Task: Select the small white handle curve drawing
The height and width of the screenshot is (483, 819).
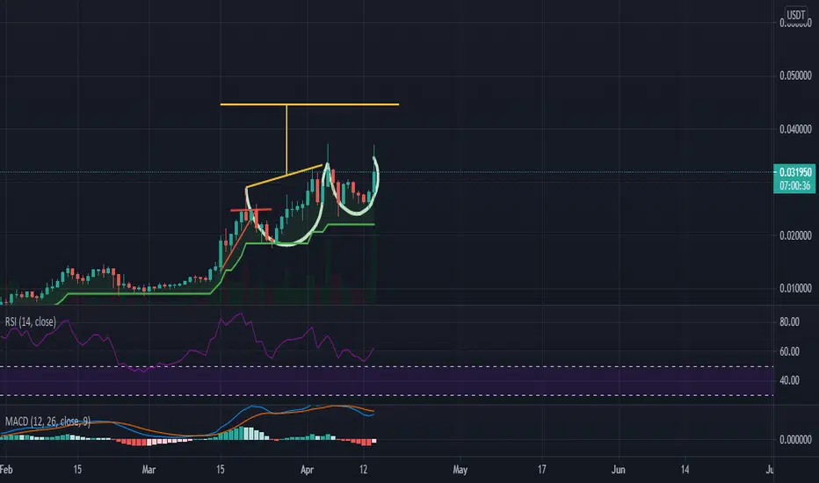Action: point(357,213)
